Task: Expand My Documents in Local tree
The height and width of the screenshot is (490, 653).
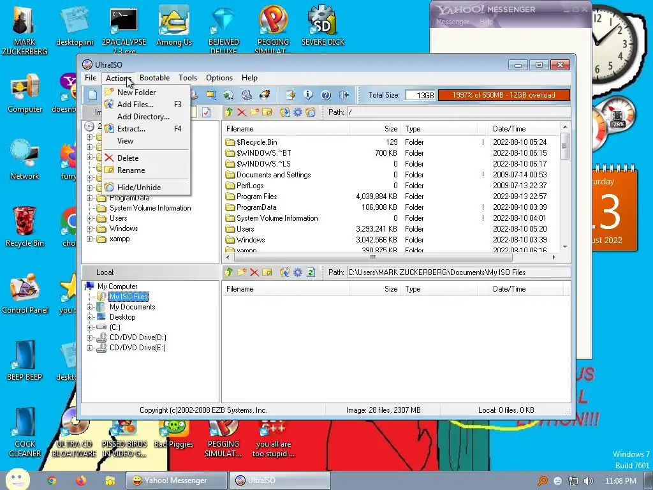Action: coord(89,307)
